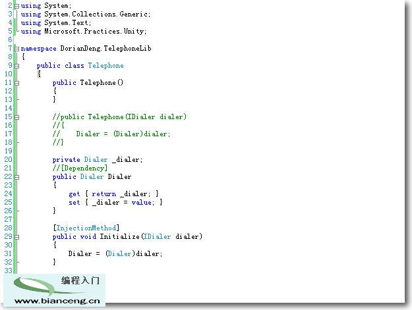Collapse the namespace DorianDeng.TelephoneLib region
The image size is (412, 310).
[x=17, y=49]
